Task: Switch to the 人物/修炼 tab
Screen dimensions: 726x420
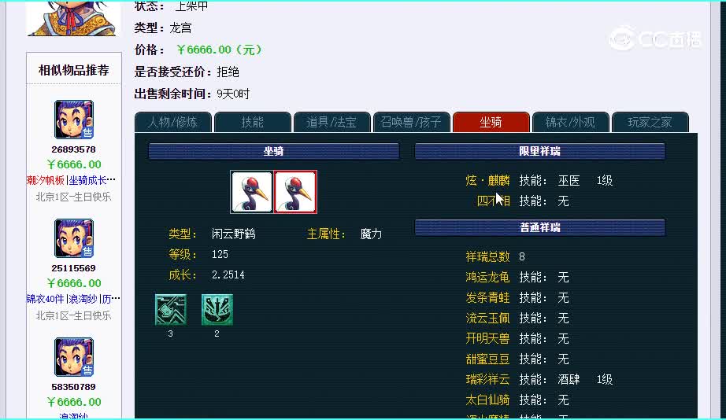Action: (x=173, y=122)
